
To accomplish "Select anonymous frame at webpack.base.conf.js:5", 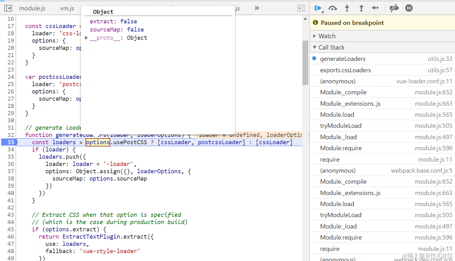I will (382, 170).
